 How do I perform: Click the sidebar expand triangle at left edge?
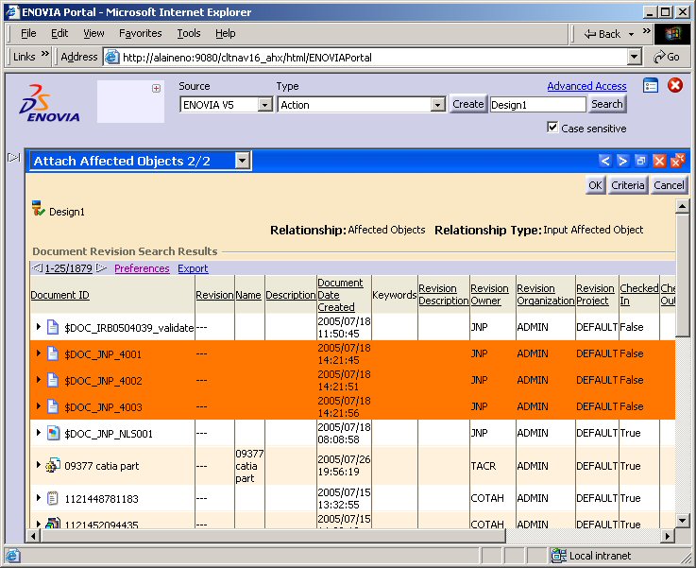[x=14, y=157]
